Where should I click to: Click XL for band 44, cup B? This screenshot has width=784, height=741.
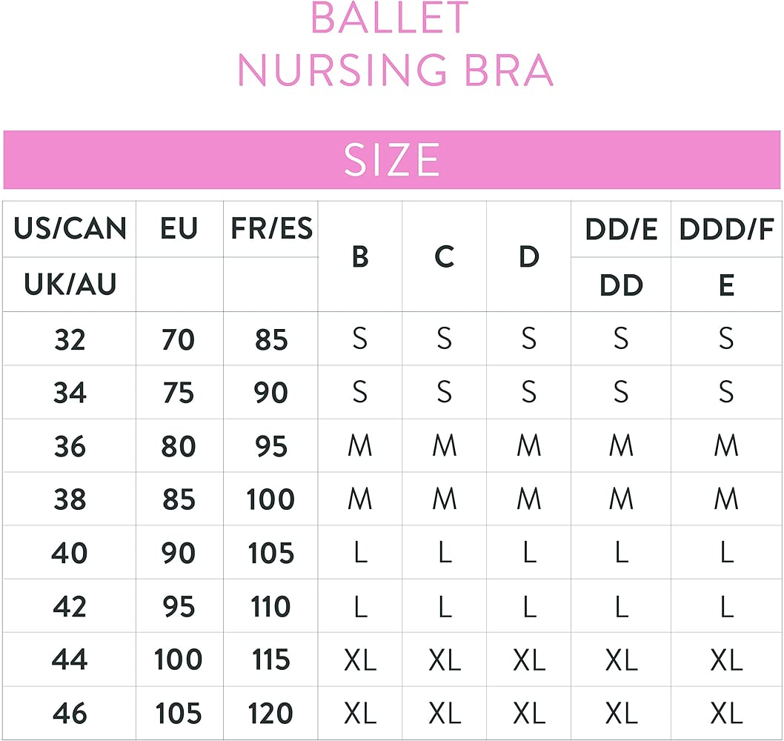pos(360,659)
